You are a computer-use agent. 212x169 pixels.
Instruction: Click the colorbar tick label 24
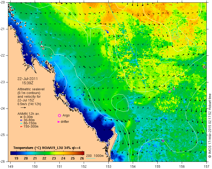pyautogui.click(x=63, y=158)
